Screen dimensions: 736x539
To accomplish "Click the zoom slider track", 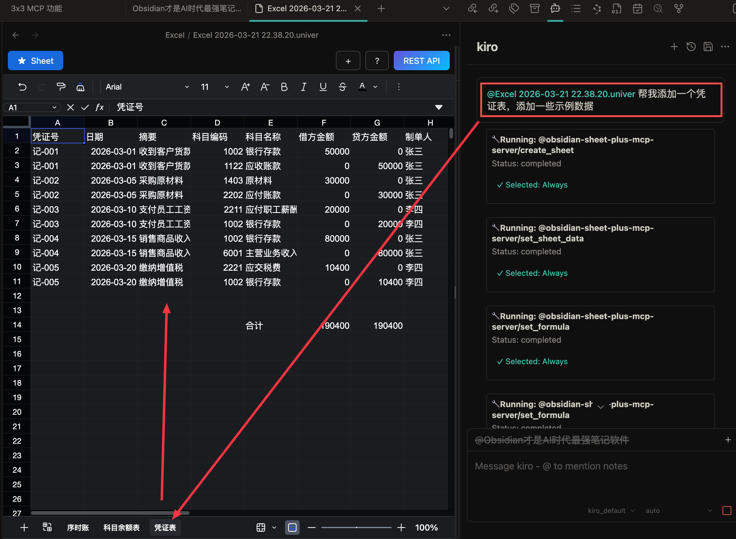I will tap(356, 527).
